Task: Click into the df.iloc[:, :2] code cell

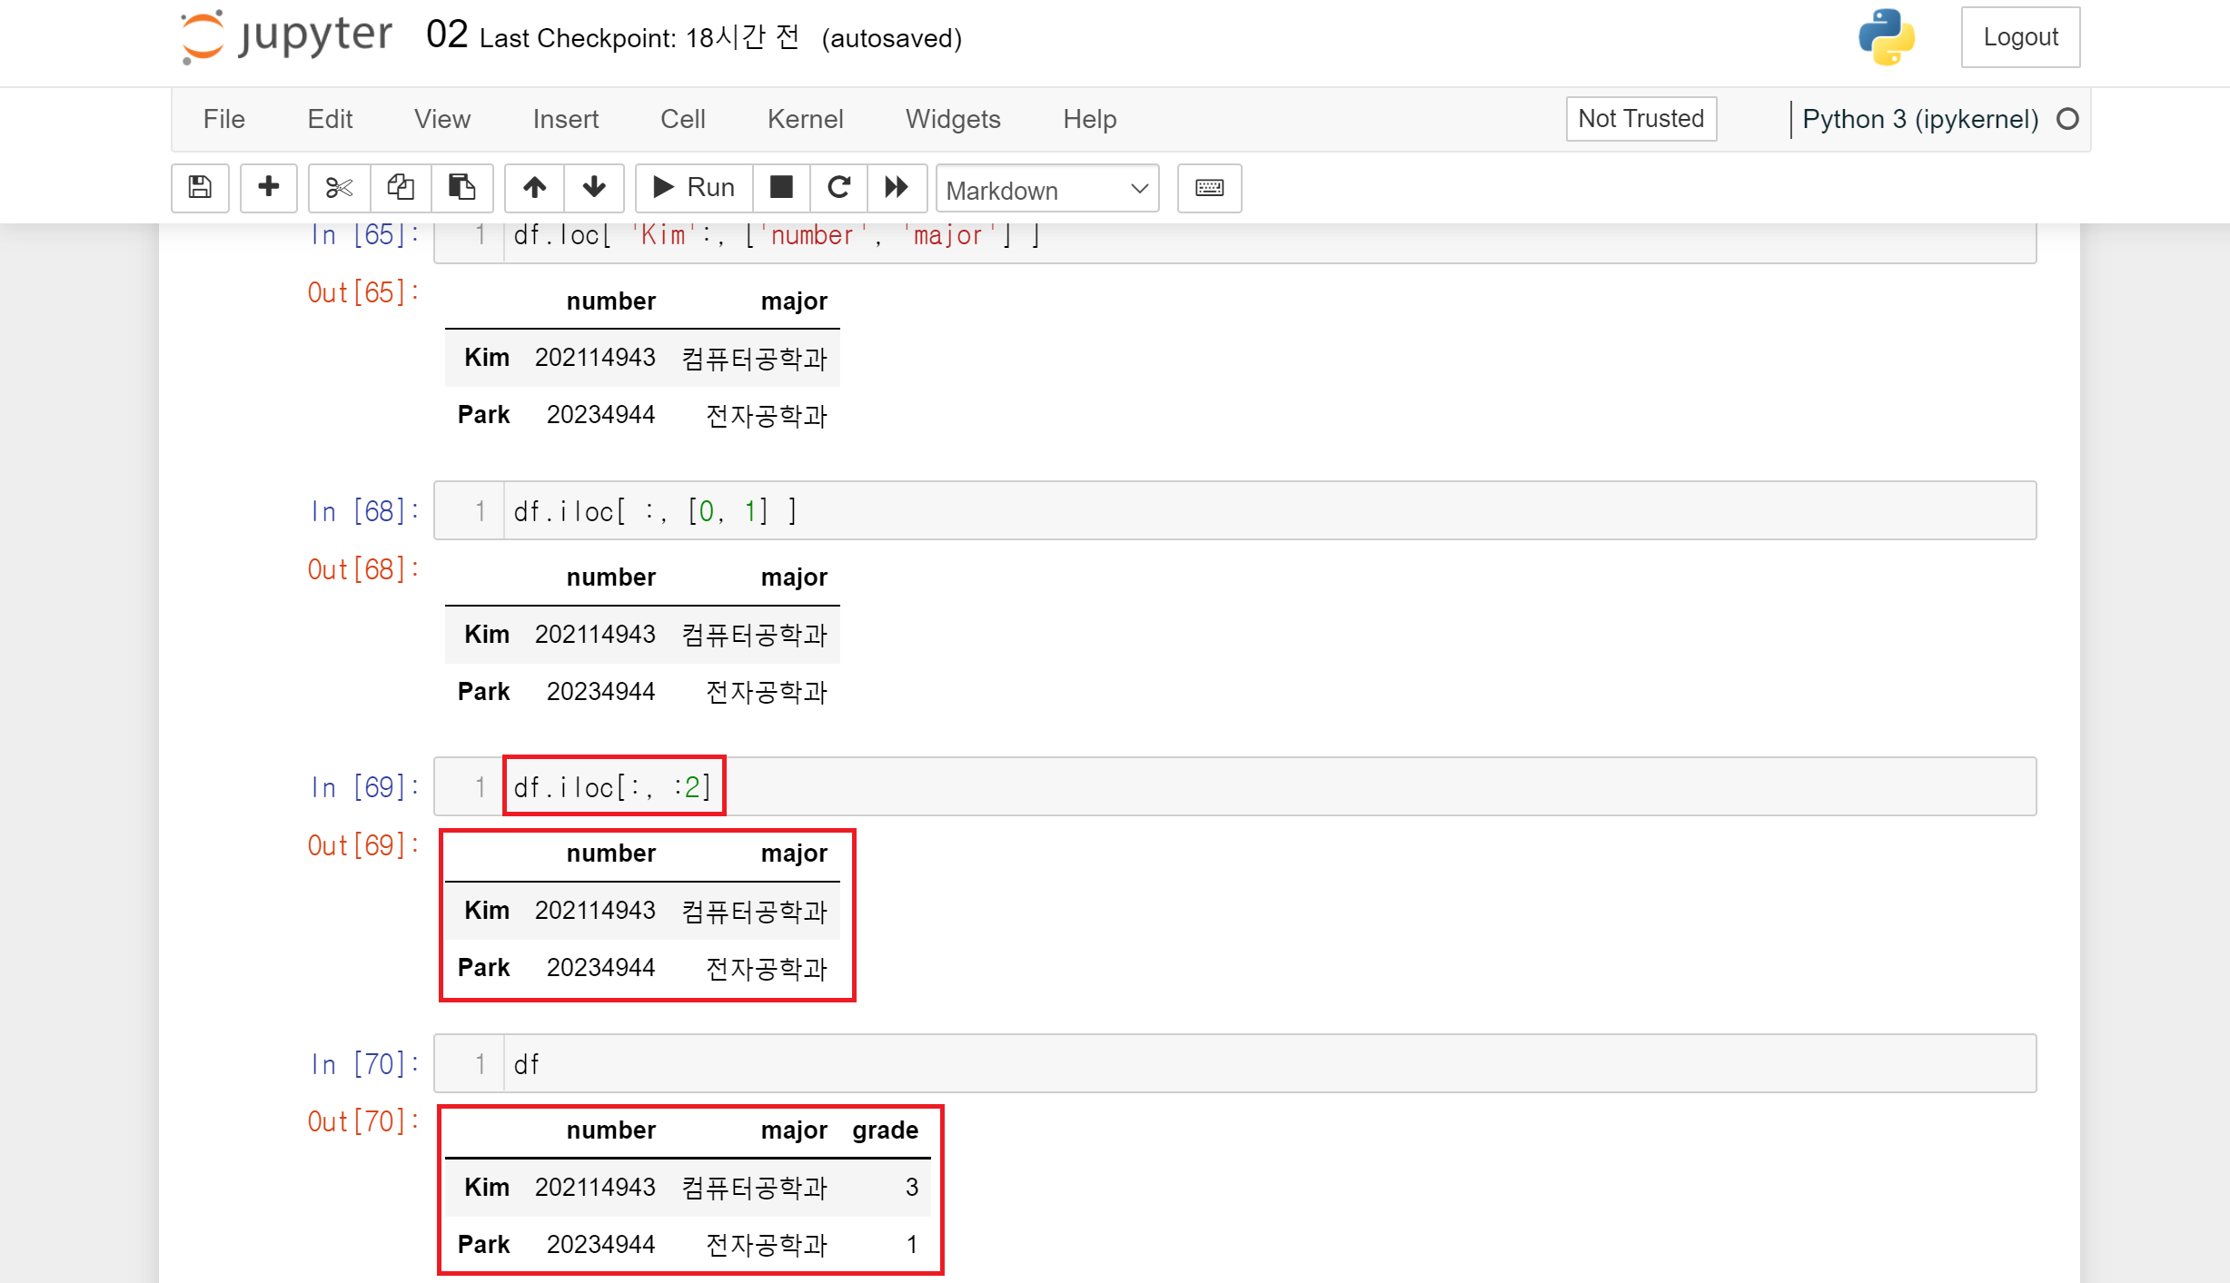Action: point(1272,786)
